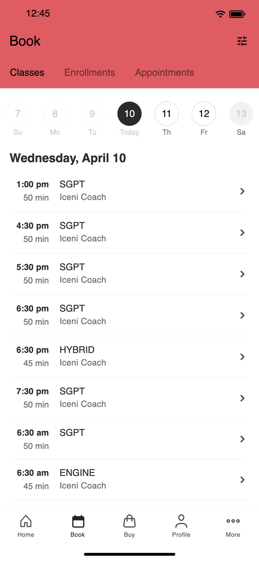
Task: Select Saturday the 13th date circle
Action: 241,114
